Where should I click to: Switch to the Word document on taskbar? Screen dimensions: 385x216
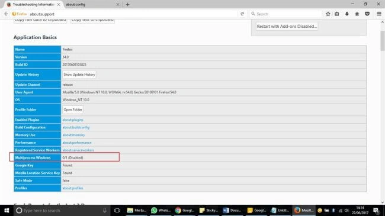pos(232,210)
